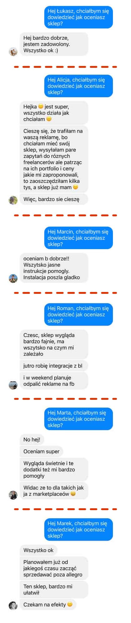Click the 'Wszystko ok' bubble from Marek
The width and height of the screenshot is (131, 623).
[x=38, y=550]
